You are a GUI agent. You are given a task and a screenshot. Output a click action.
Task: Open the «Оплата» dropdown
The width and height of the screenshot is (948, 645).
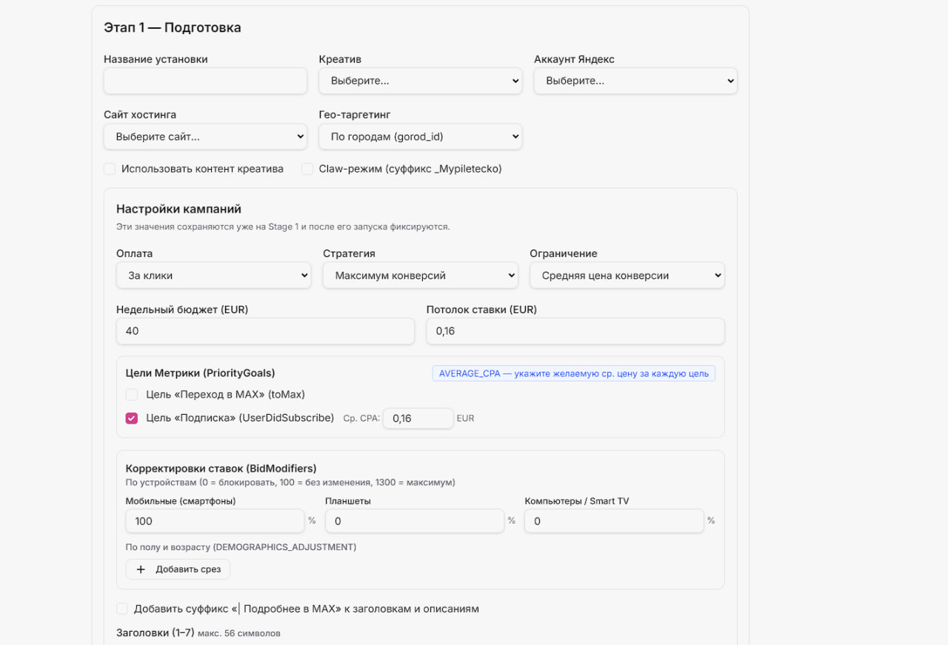point(213,275)
